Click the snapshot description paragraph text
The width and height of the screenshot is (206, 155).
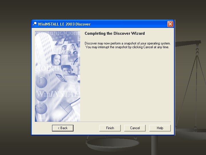click(x=127, y=45)
